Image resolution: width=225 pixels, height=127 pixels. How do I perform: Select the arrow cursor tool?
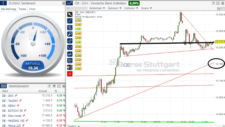tap(70, 14)
